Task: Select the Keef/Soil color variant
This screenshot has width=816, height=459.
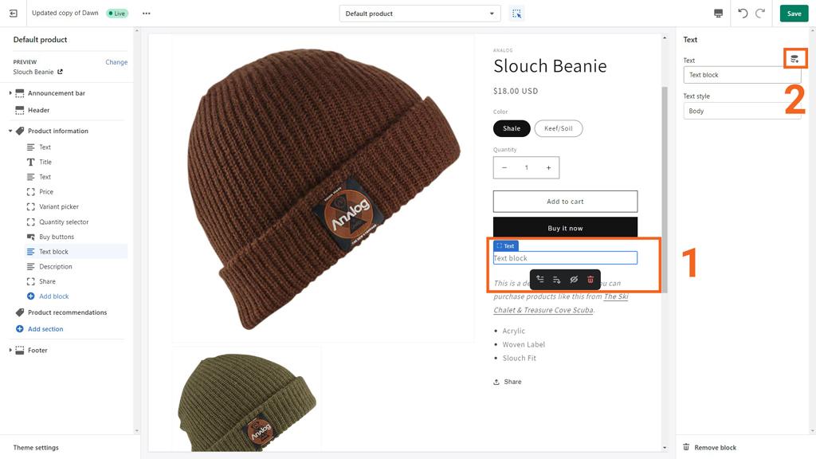Action: click(559, 128)
